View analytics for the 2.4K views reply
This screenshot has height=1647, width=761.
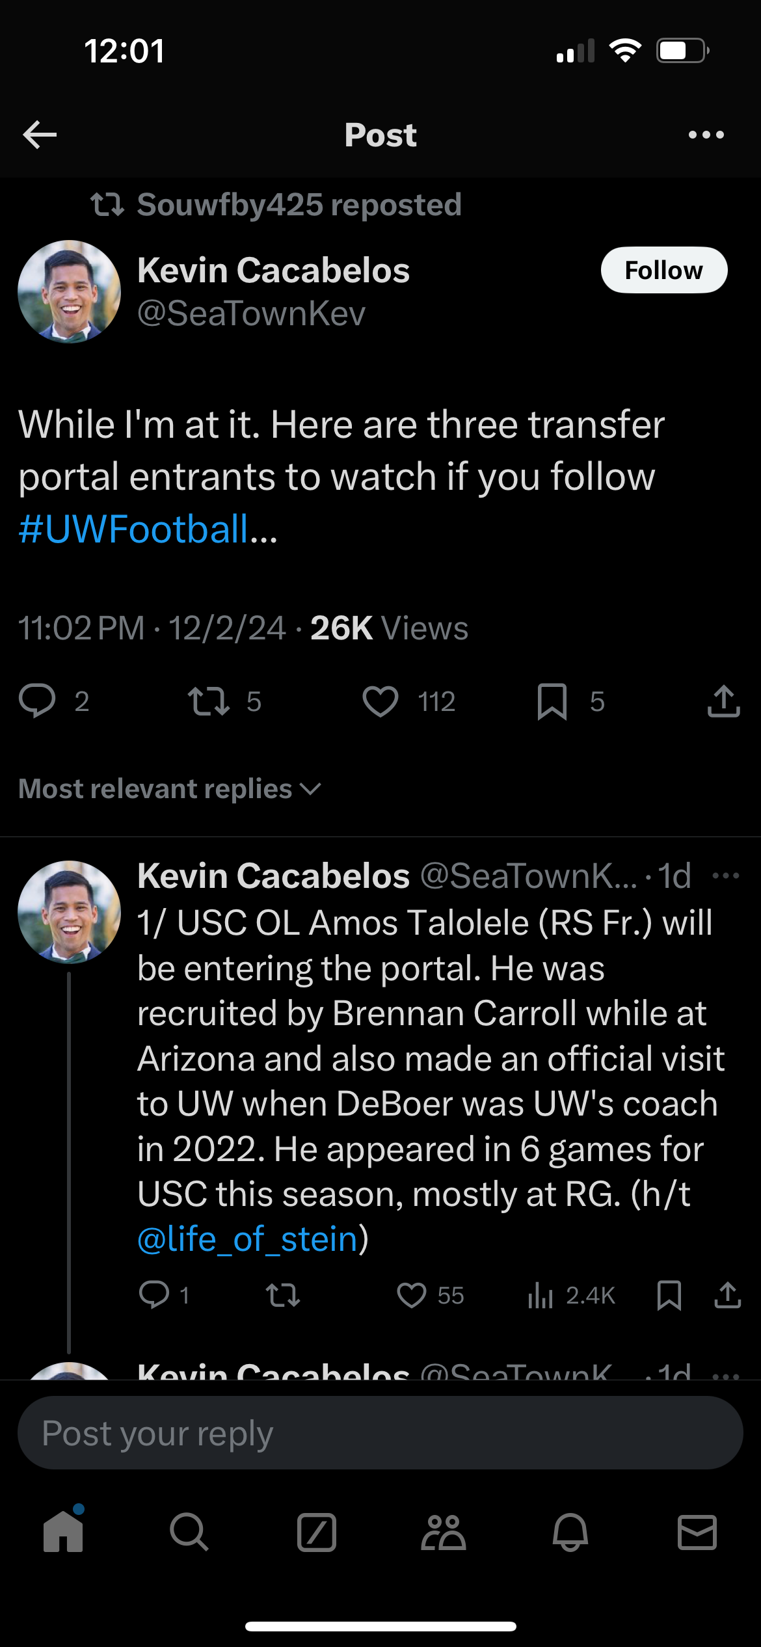point(541,1295)
